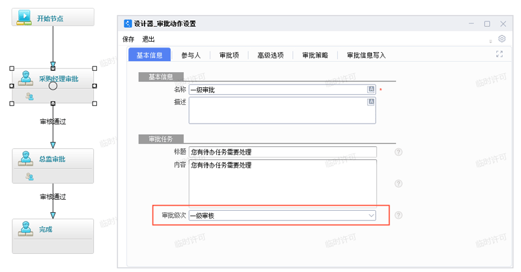Select the 采购经理审批 person icon
The image size is (521, 272).
[x=25, y=78]
